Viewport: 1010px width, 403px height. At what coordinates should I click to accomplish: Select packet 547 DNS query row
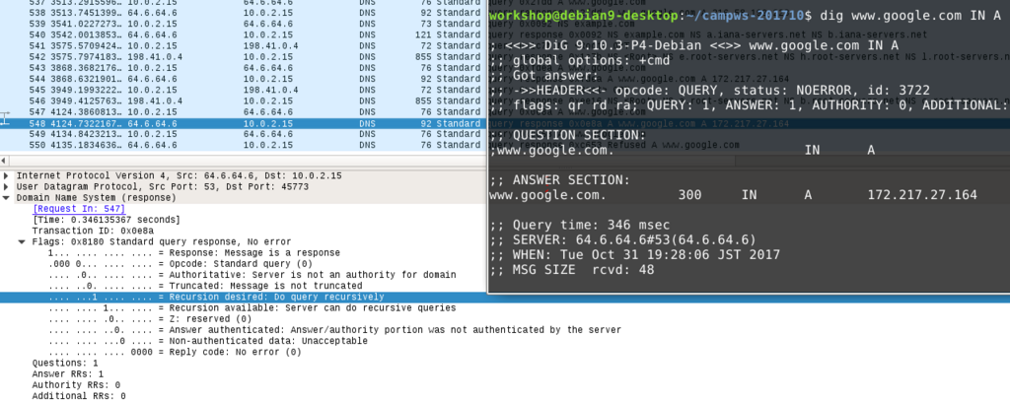click(244, 111)
